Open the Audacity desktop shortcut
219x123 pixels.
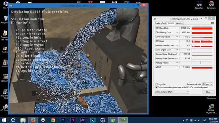pyautogui.click(x=5, y=50)
